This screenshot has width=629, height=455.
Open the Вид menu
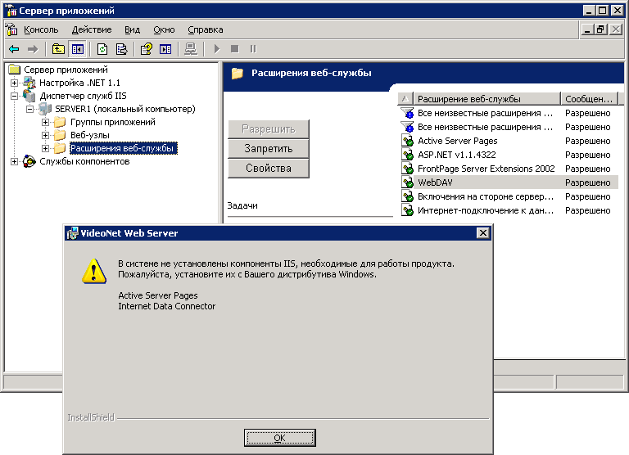pos(132,29)
